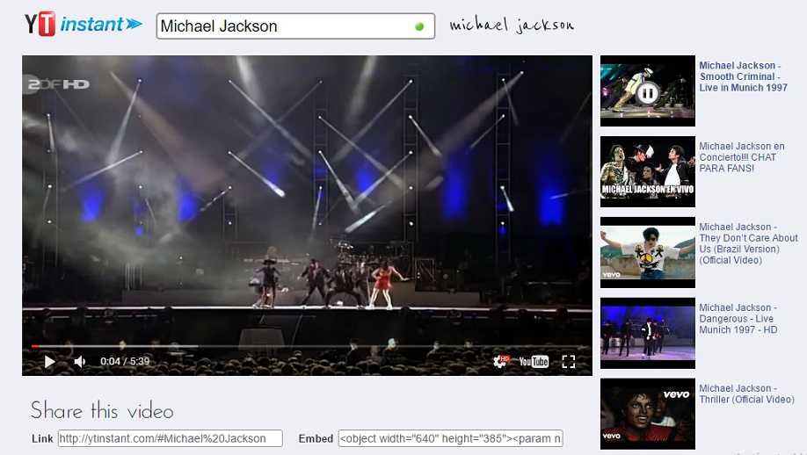Screen dimensions: 807x455
Task: Select the They Don't Care About Us thumbnail
Action: [648, 252]
